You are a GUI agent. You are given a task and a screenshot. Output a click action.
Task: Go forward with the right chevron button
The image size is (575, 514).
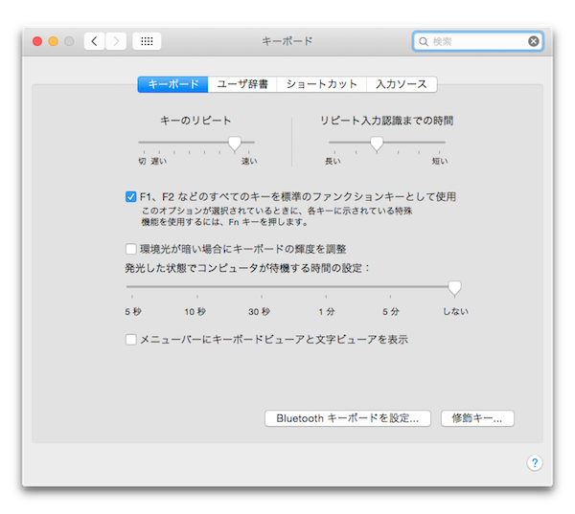pos(116,41)
